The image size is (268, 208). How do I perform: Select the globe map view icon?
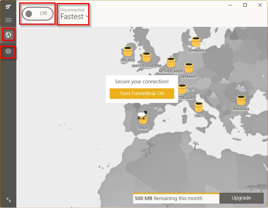click(8, 35)
